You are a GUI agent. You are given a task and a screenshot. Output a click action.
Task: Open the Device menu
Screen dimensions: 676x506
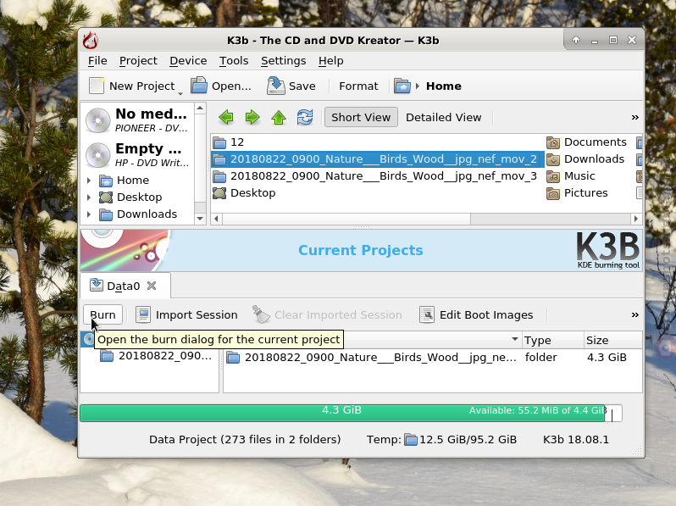[188, 61]
